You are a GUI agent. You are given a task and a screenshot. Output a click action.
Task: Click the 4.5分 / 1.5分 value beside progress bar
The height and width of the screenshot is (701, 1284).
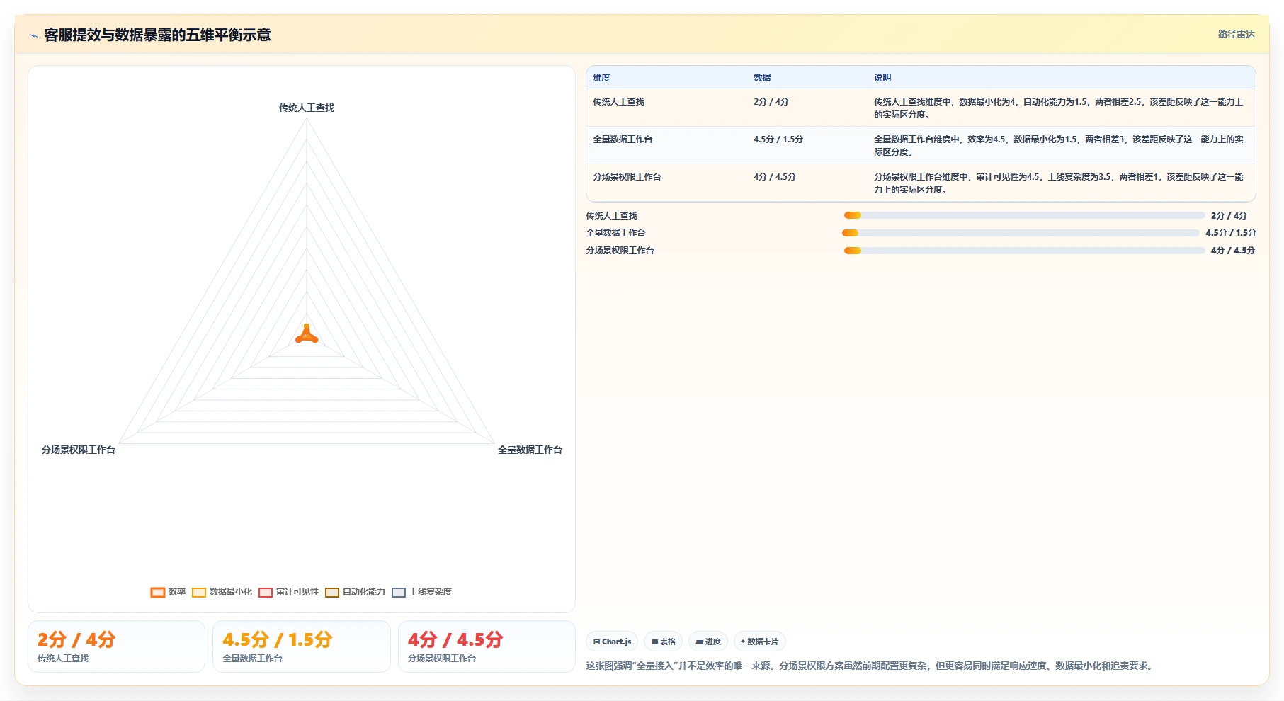1230,233
